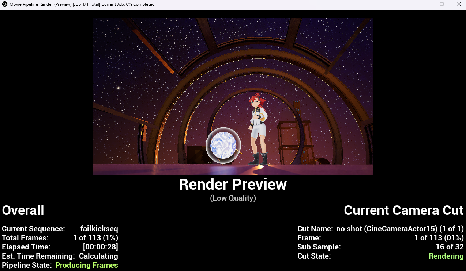Viewport: 466px width, 271px height.
Task: Click the value '1 of 113 (01%)'
Action: [439, 238]
